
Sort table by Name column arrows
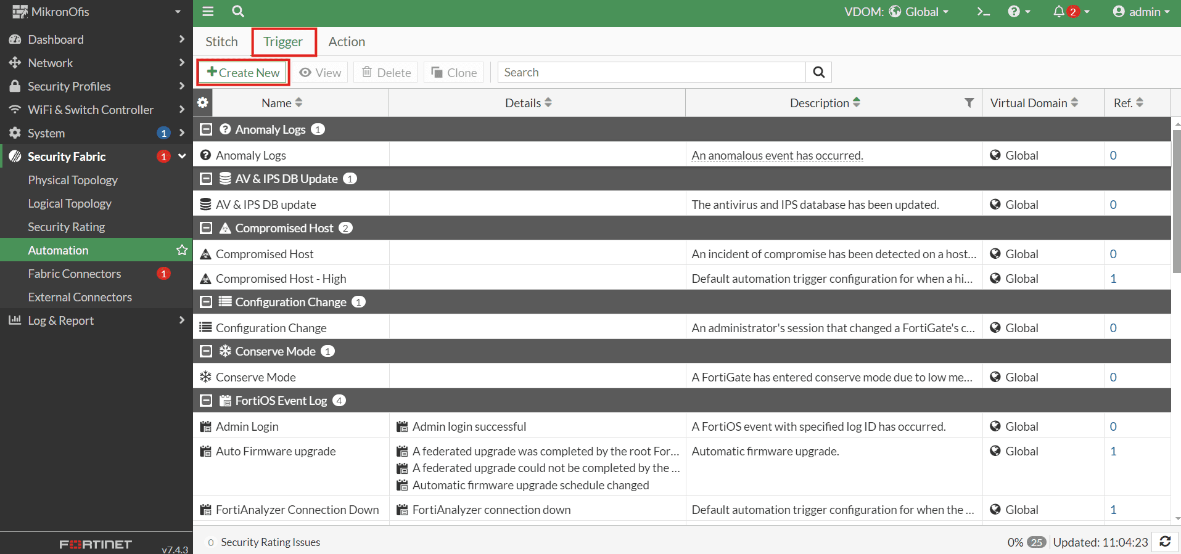tap(299, 102)
